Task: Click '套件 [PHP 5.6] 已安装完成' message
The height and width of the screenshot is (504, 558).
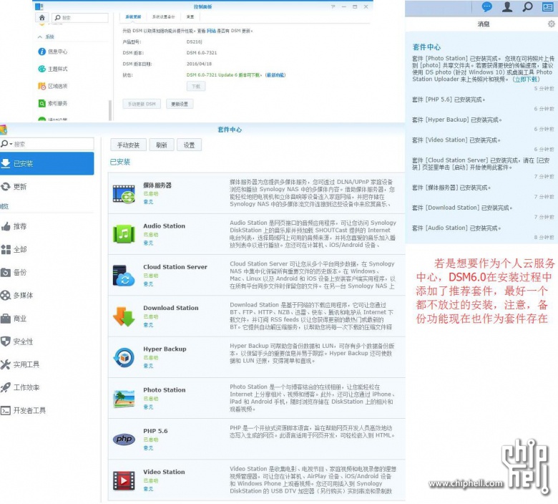Action: point(449,100)
